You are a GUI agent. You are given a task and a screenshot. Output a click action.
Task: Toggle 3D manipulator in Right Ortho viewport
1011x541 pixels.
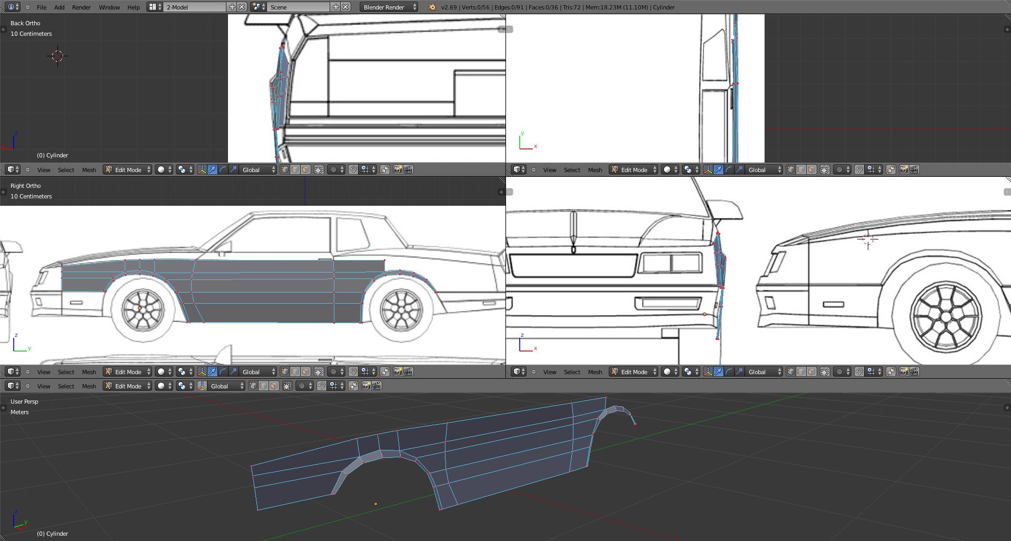tap(202, 372)
